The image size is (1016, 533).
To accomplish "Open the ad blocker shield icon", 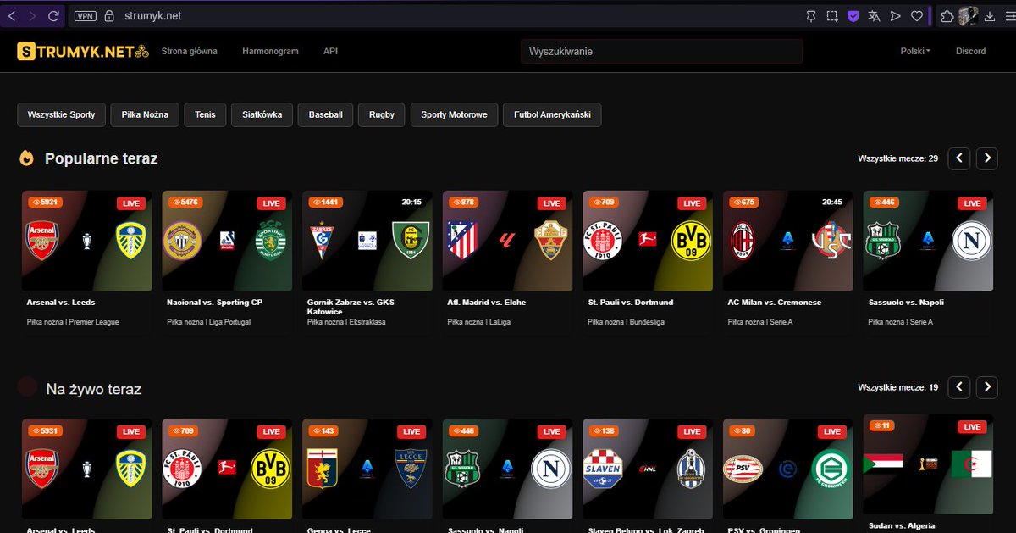I will [x=853, y=15].
